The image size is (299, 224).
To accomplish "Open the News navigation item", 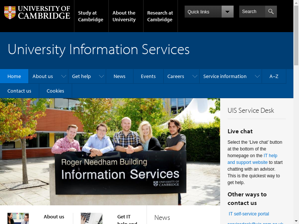I will (x=119, y=77).
